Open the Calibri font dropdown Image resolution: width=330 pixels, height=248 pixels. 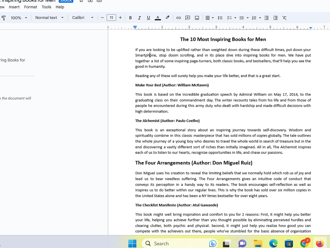point(82,18)
